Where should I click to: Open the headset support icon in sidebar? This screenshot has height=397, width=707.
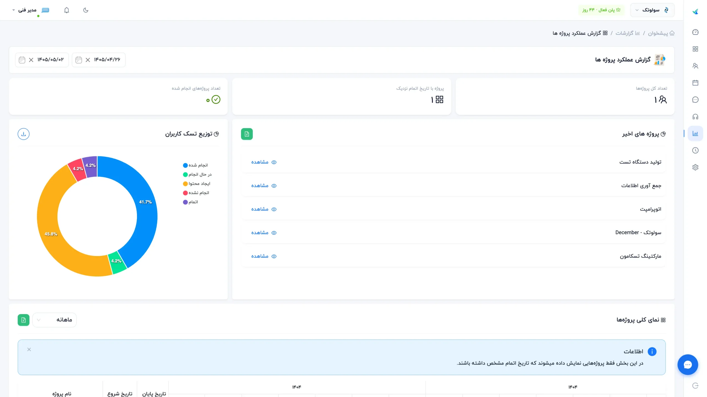(x=695, y=117)
